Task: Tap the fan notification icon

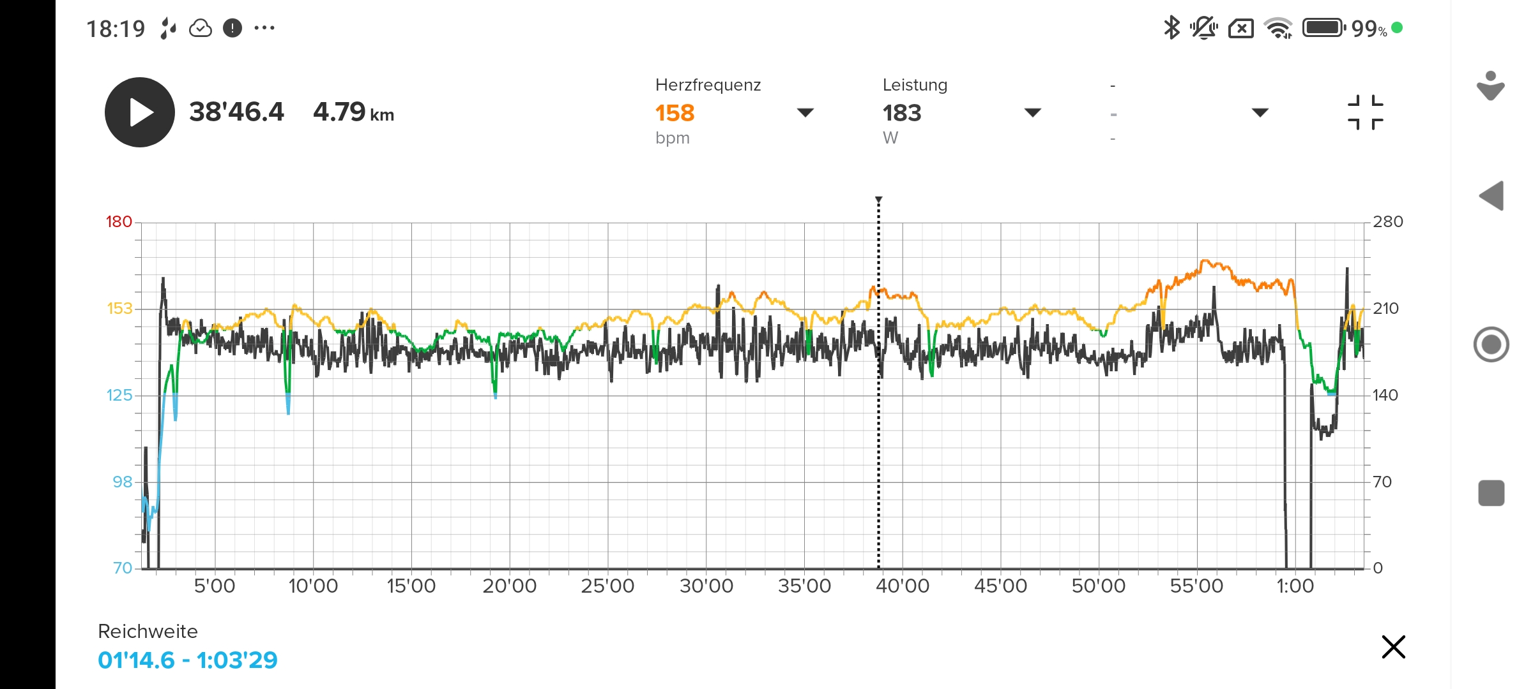Action: click(x=168, y=28)
